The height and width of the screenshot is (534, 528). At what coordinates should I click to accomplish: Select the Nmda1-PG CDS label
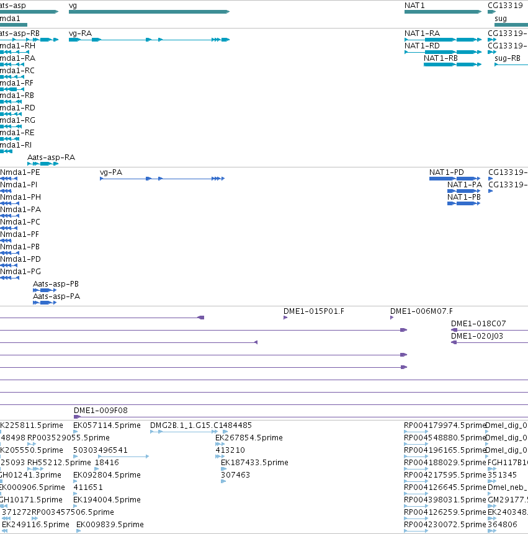(20, 272)
